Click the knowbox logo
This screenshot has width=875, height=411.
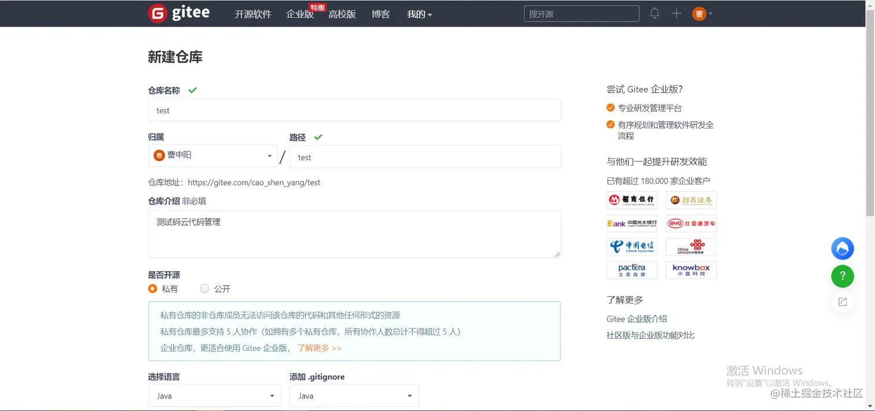(x=691, y=270)
